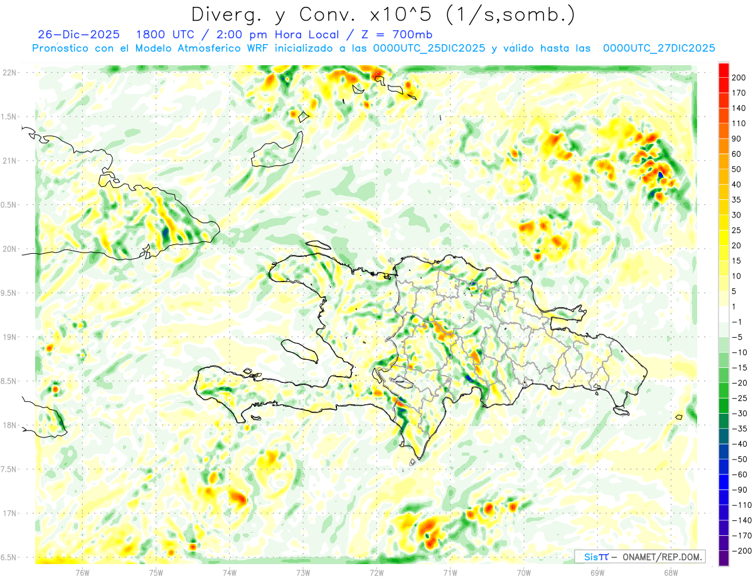Screen dimensions: 753x581
Task: Click the "17N" latitude label
Action: click(9, 513)
